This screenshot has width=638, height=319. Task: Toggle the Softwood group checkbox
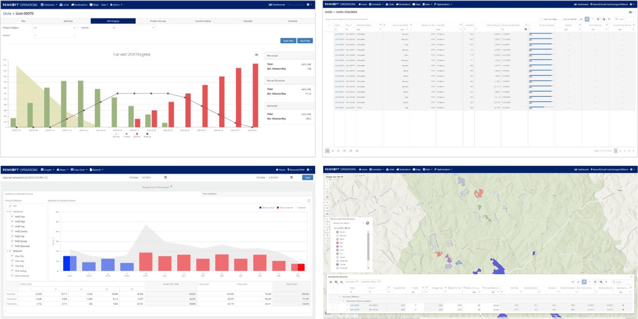(9, 251)
